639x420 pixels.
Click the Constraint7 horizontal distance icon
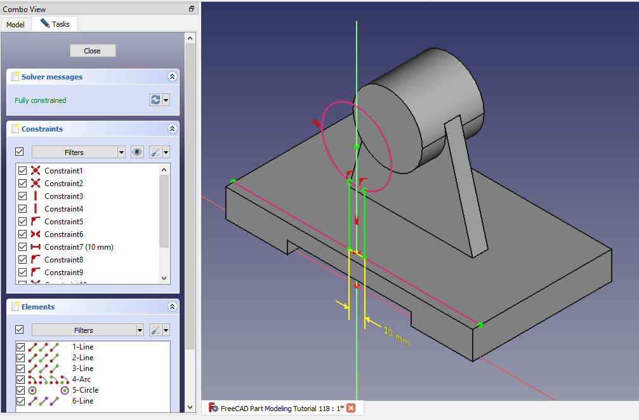36,247
